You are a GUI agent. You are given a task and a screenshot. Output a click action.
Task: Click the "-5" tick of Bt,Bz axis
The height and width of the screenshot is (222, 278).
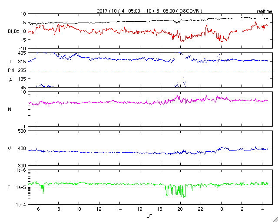[x=23, y=40]
